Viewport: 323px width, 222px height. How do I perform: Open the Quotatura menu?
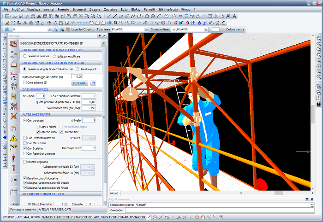pyautogui.click(x=110, y=9)
